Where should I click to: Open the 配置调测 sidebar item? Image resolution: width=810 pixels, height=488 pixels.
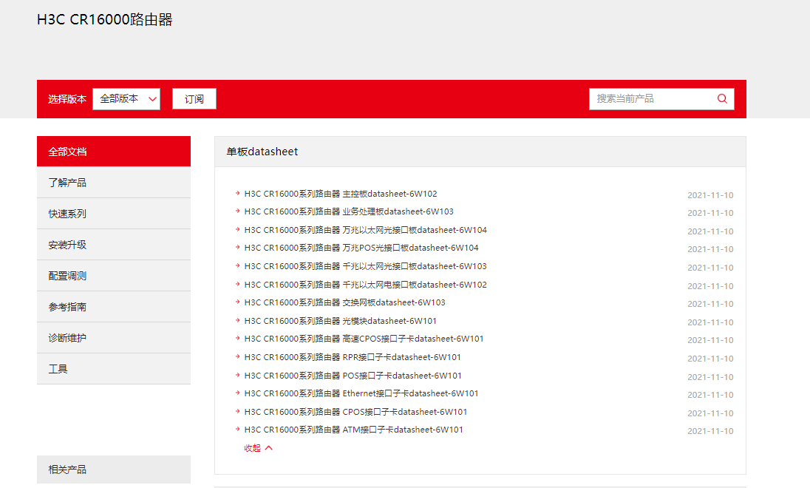point(114,276)
